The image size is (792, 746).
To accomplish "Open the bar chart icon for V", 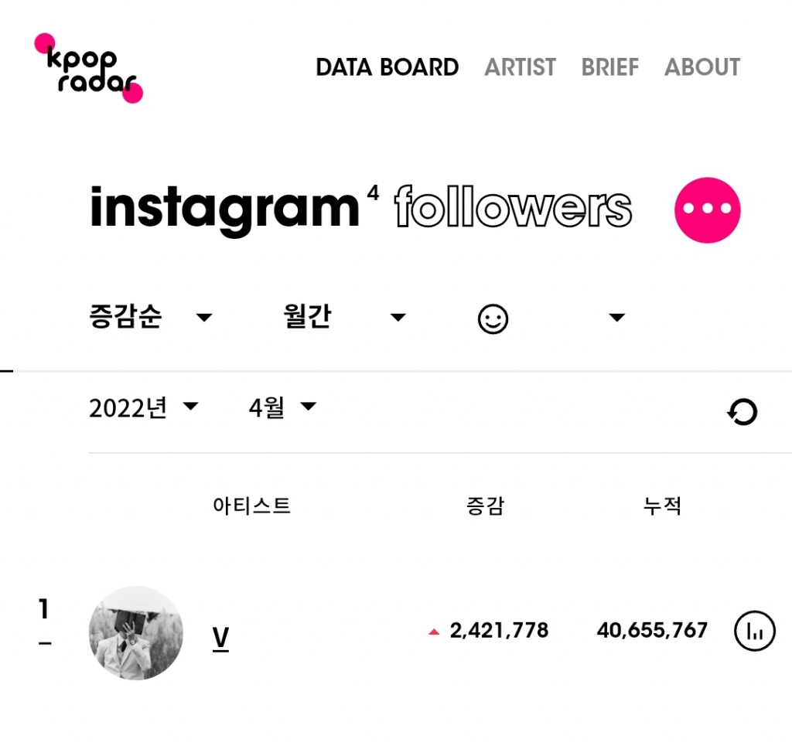I will pos(755,631).
